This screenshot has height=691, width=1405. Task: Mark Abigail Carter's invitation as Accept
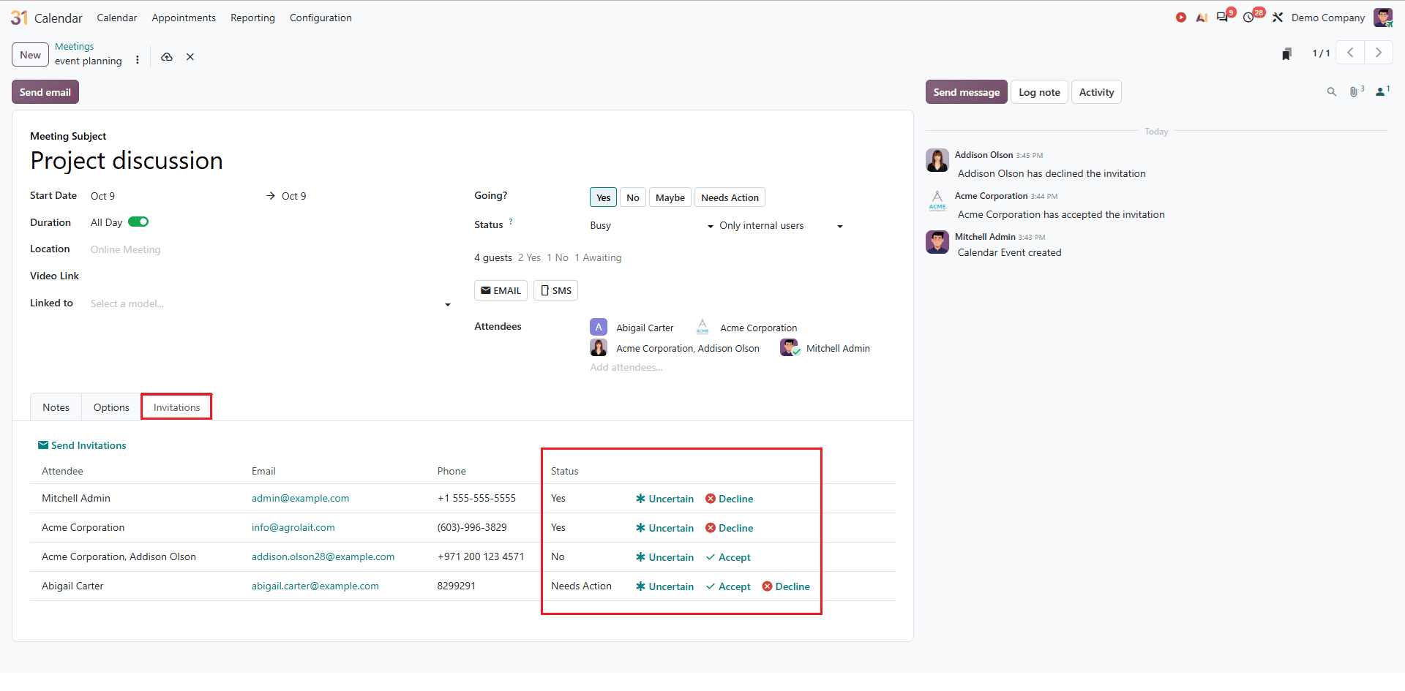click(x=728, y=586)
